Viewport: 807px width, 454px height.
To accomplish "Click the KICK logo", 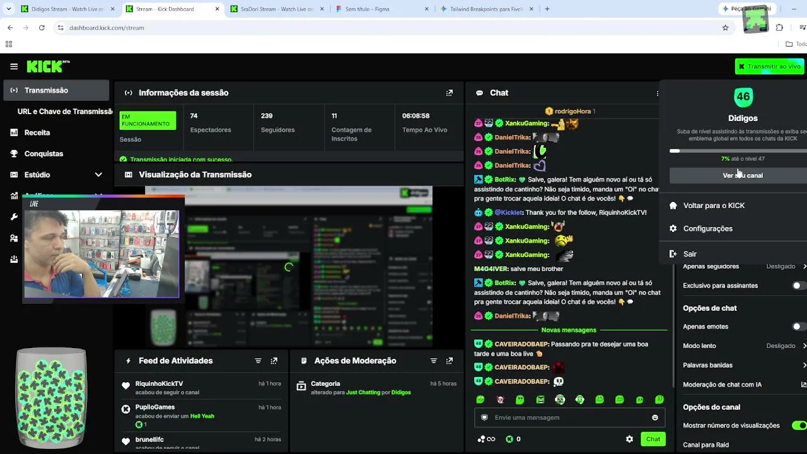I will [48, 66].
